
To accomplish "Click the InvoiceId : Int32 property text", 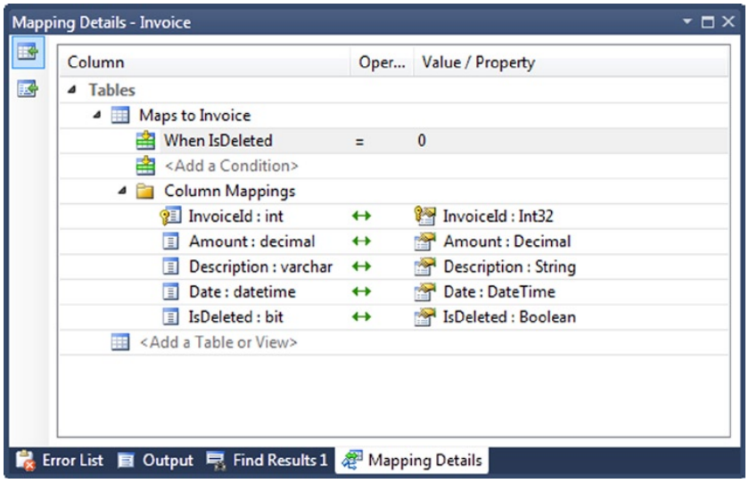I will click(x=498, y=217).
